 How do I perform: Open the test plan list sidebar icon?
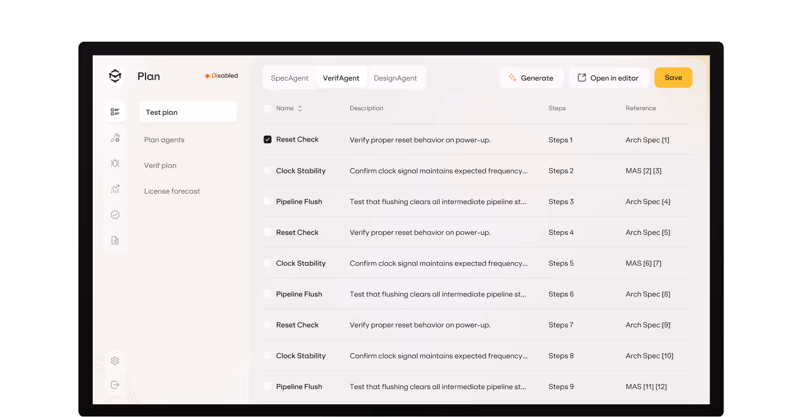pyautogui.click(x=115, y=112)
